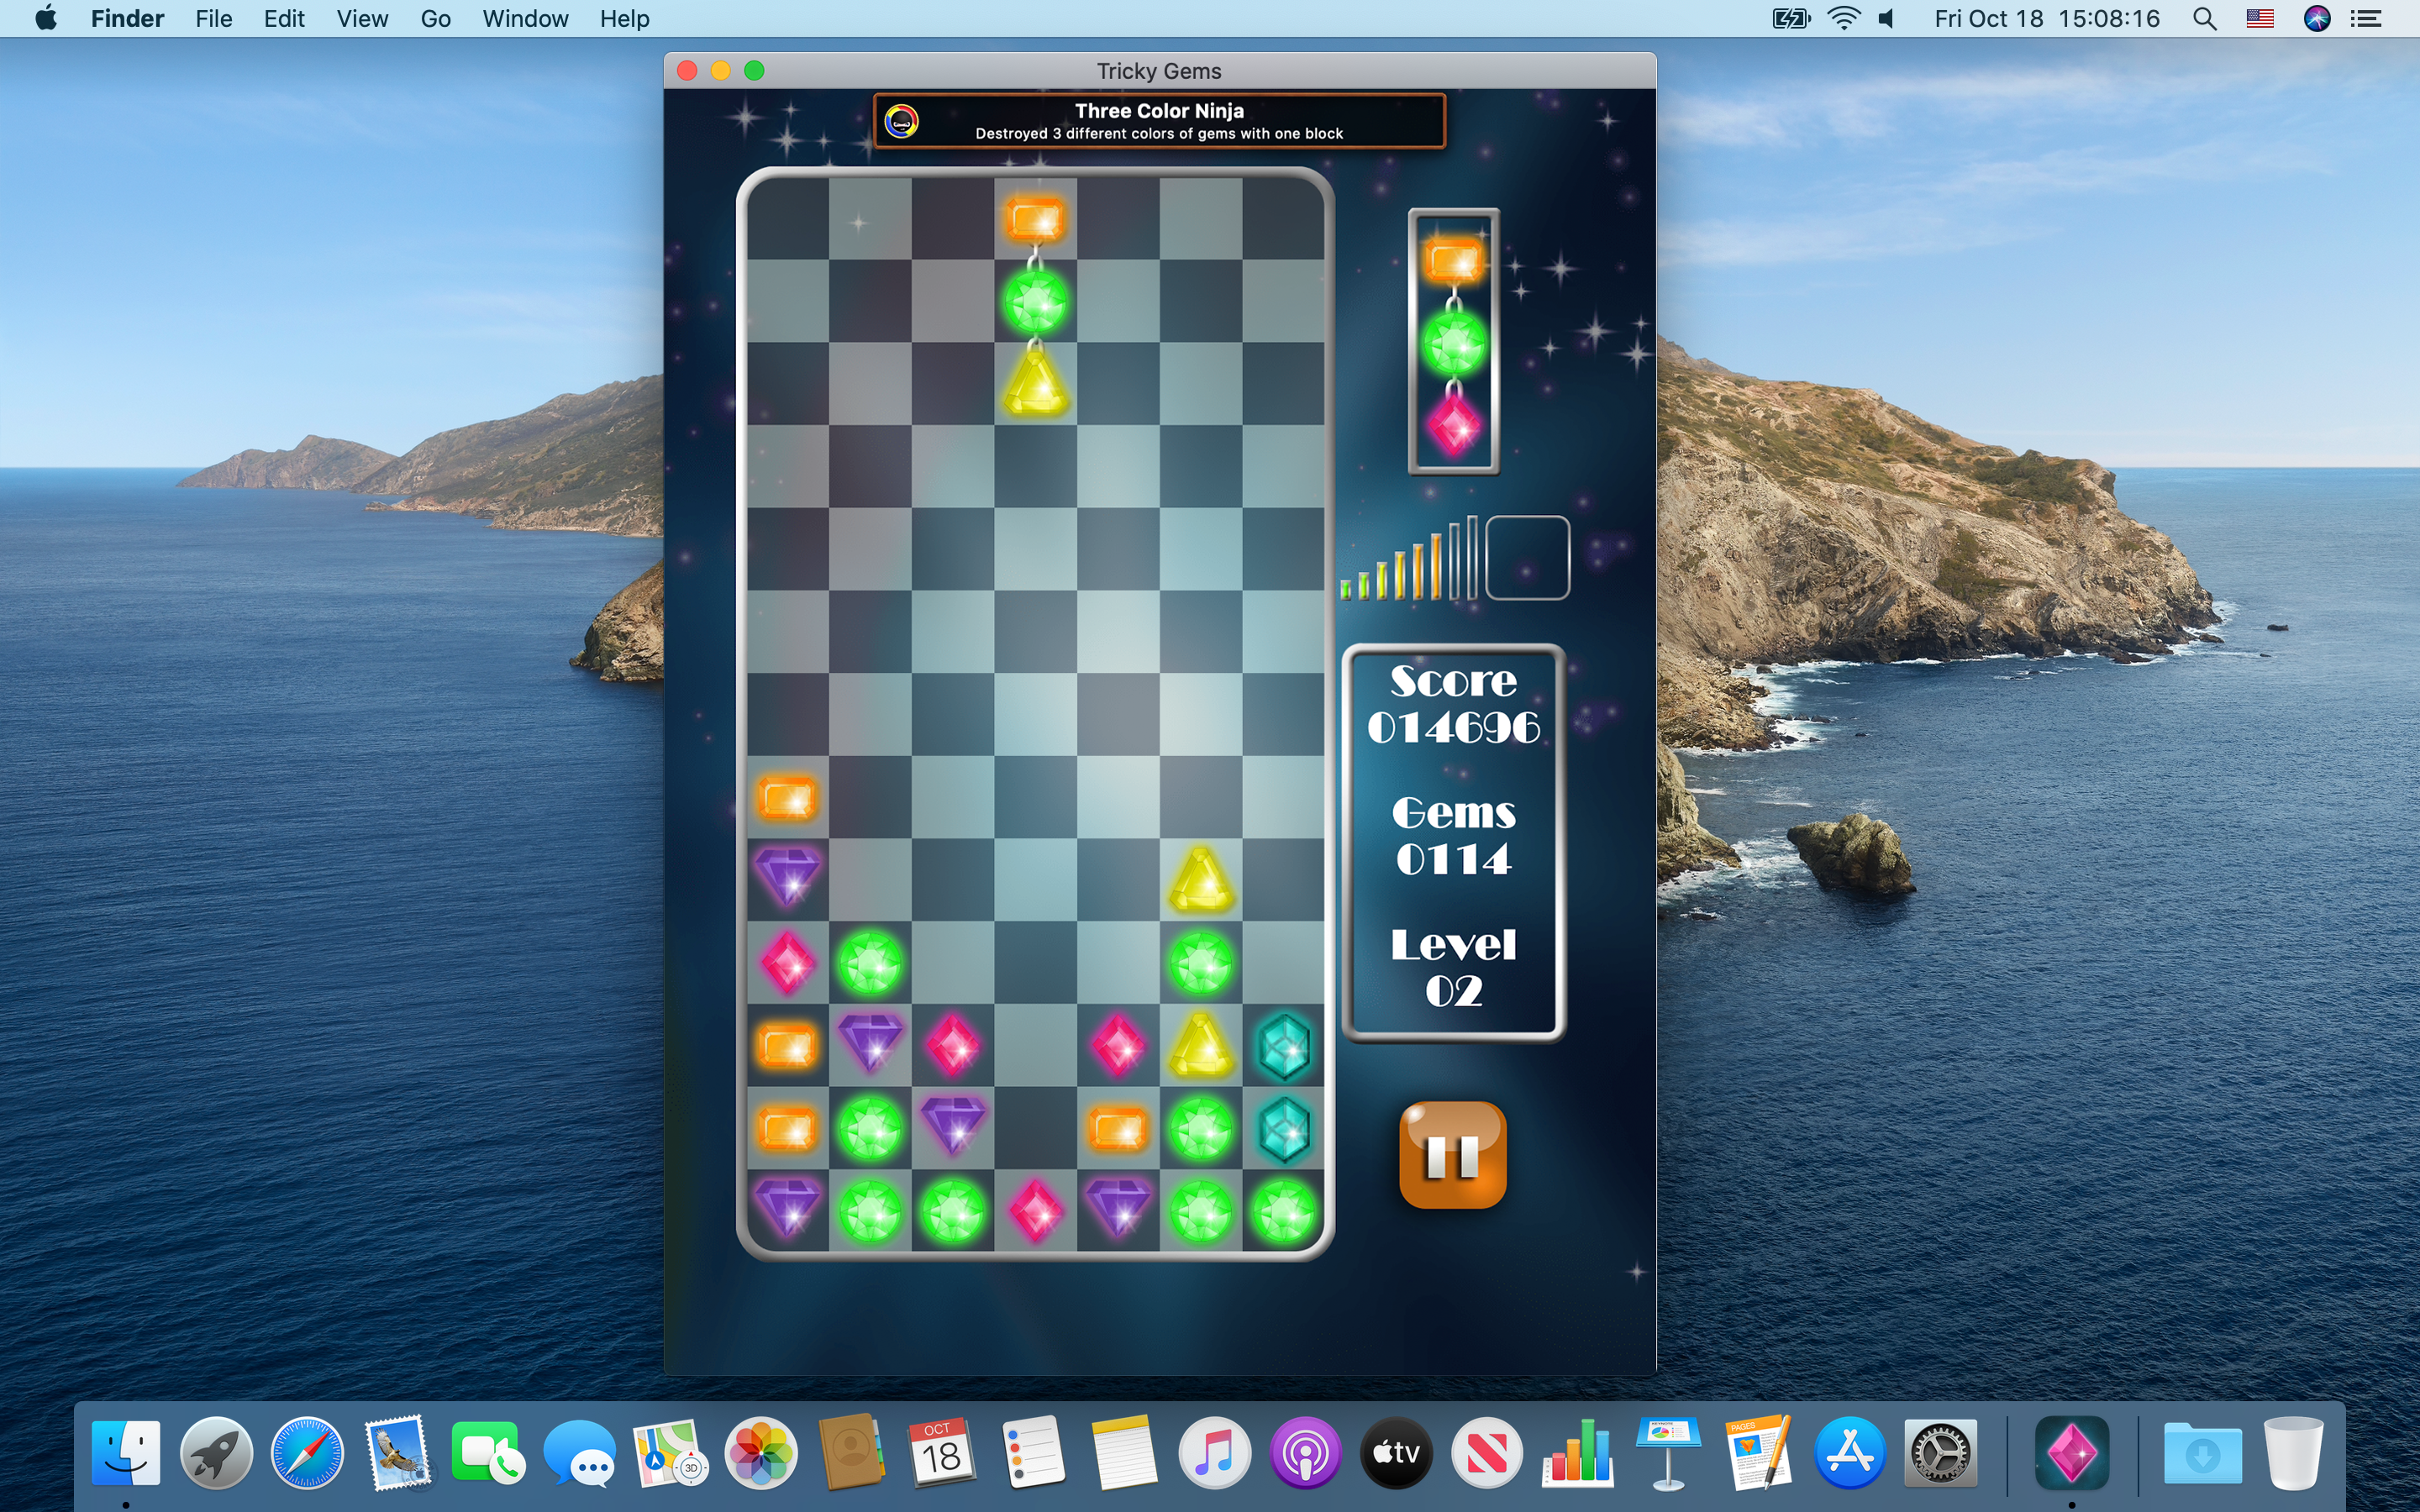Open Podcasts from the Dock
This screenshot has height=1512, width=2420.
click(x=1305, y=1452)
